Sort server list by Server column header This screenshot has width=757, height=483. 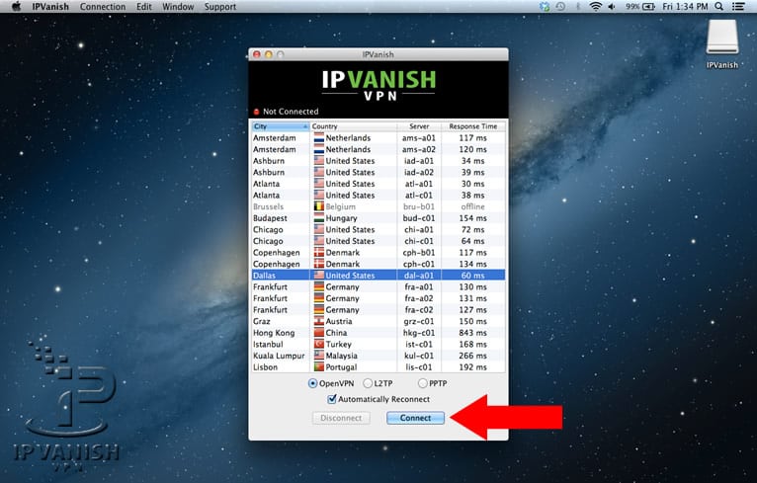(x=419, y=126)
